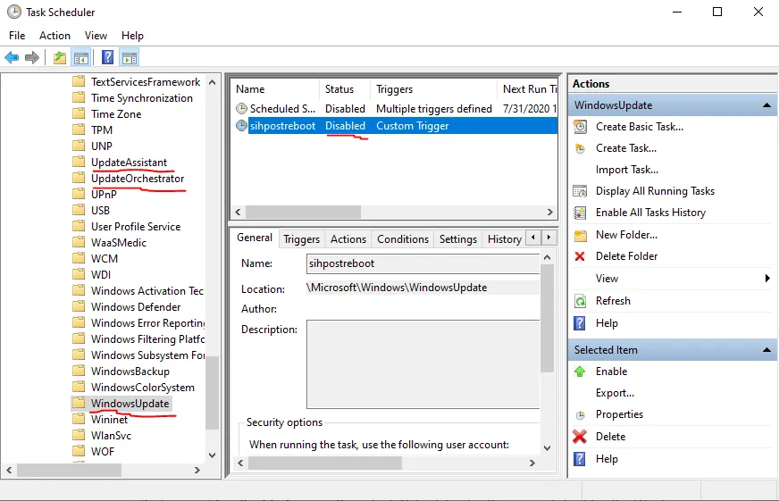Click the Help icon in WindowsUpdate section
Screen dimensions: 779x501
point(579,323)
